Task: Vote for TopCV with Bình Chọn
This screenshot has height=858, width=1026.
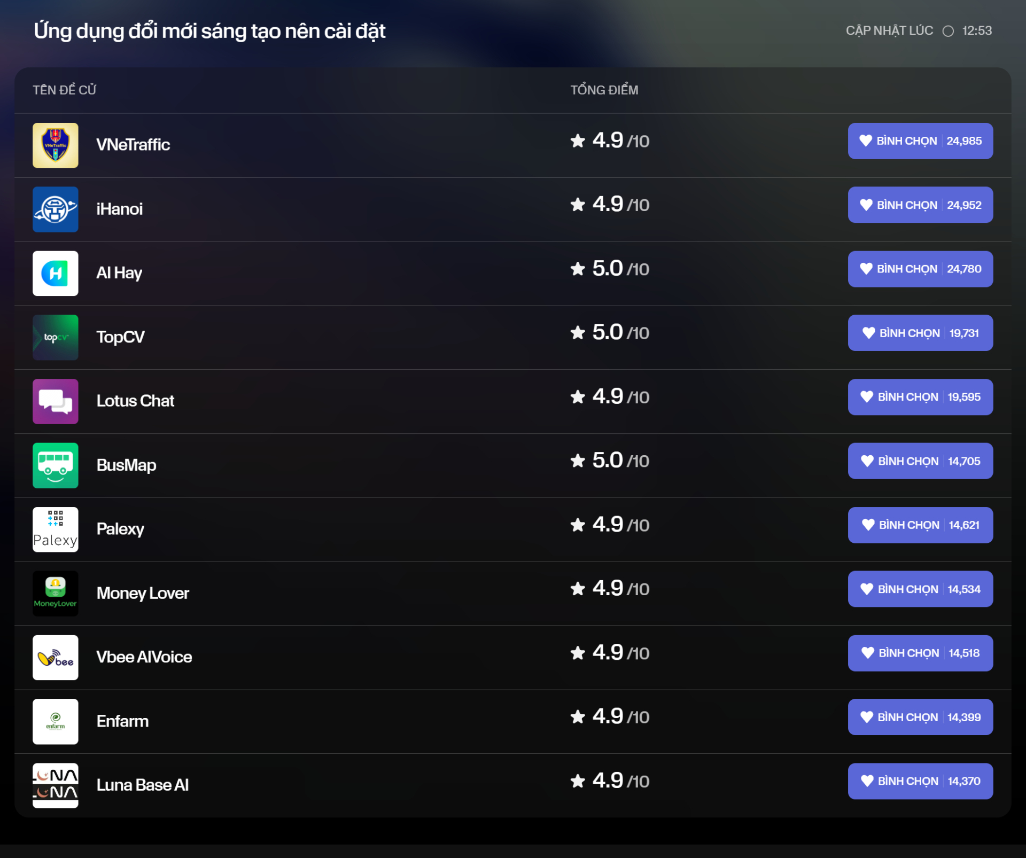Action: 920,333
